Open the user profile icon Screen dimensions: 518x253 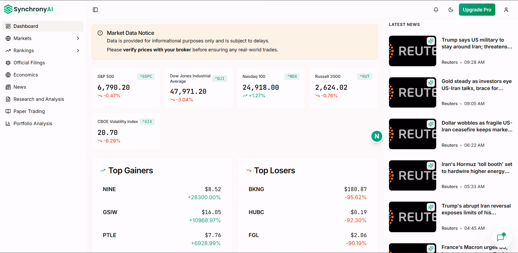pos(506,10)
